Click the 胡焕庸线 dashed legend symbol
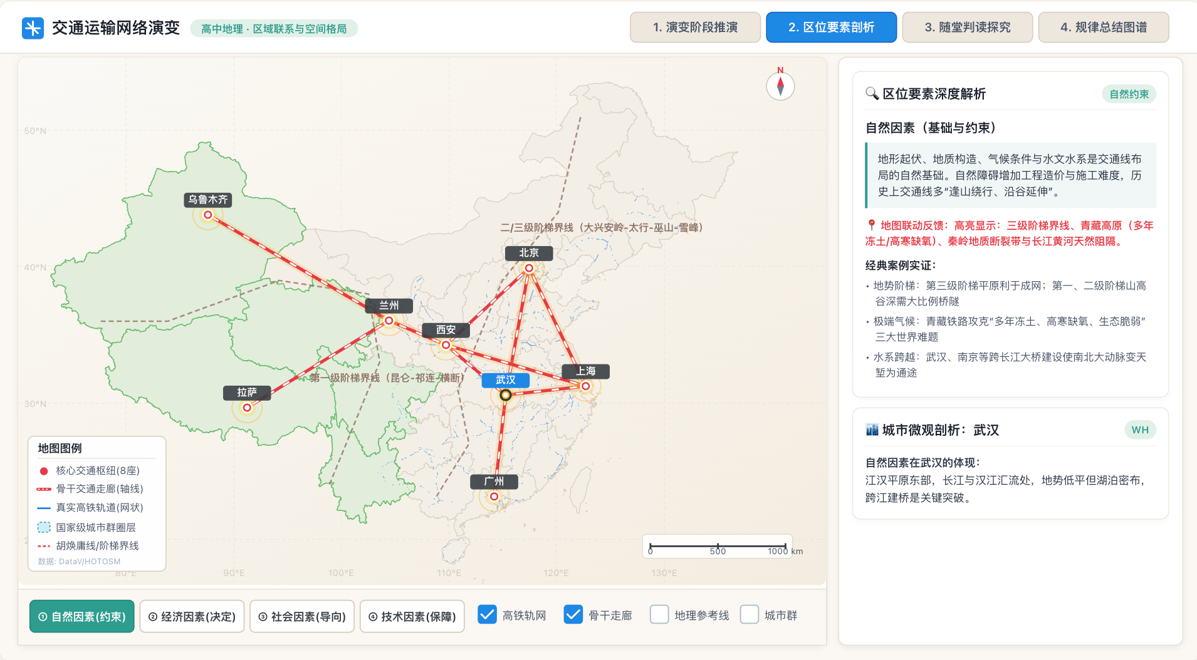1197x660 pixels. [44, 546]
